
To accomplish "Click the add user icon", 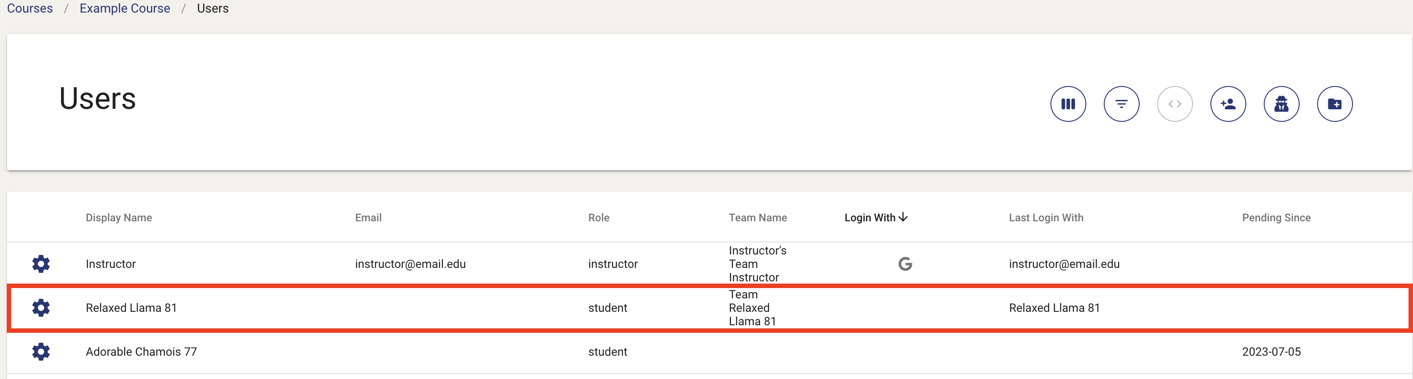I will [1227, 103].
